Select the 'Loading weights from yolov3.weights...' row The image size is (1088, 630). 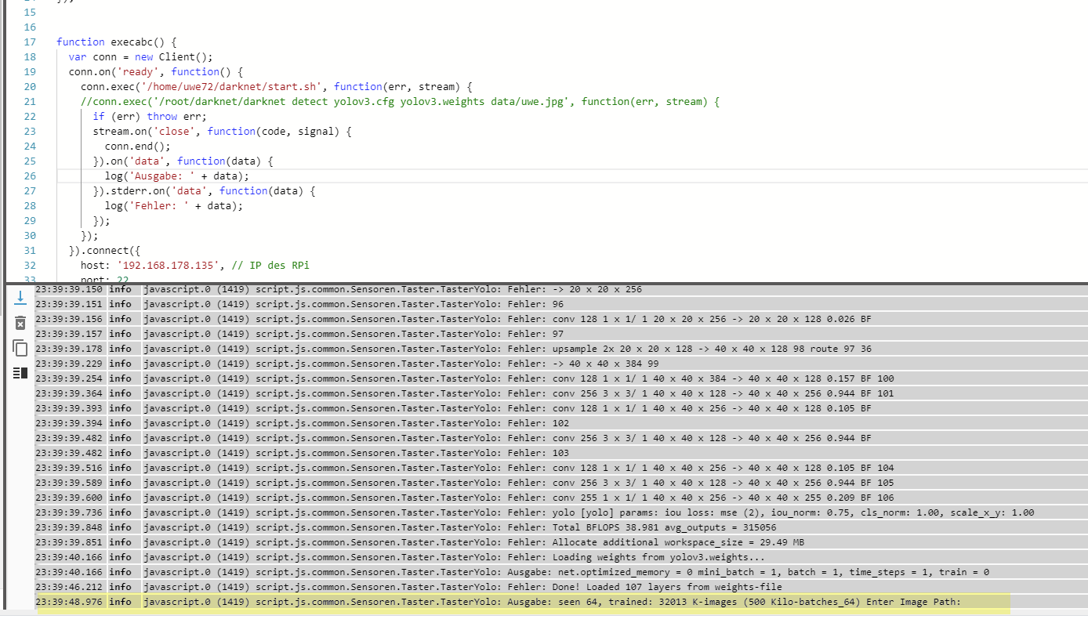(x=560, y=557)
